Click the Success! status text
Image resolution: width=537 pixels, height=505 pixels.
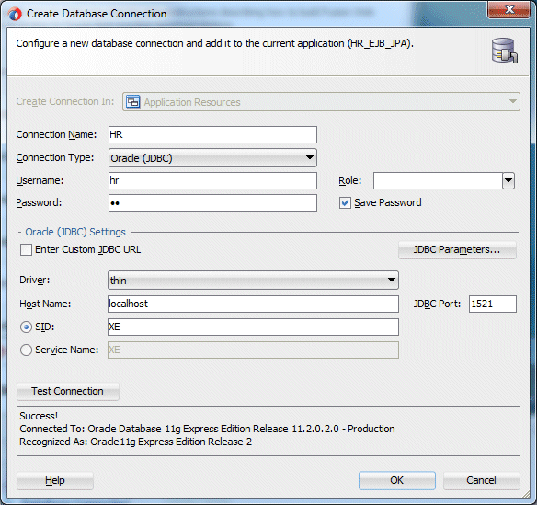coord(39,416)
